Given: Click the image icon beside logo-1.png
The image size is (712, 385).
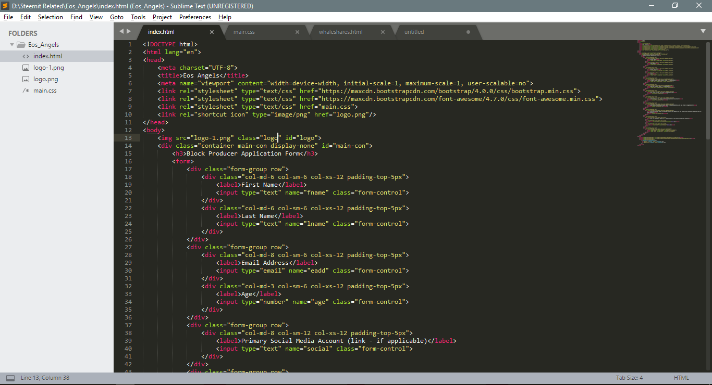Looking at the screenshot, I should [26, 68].
